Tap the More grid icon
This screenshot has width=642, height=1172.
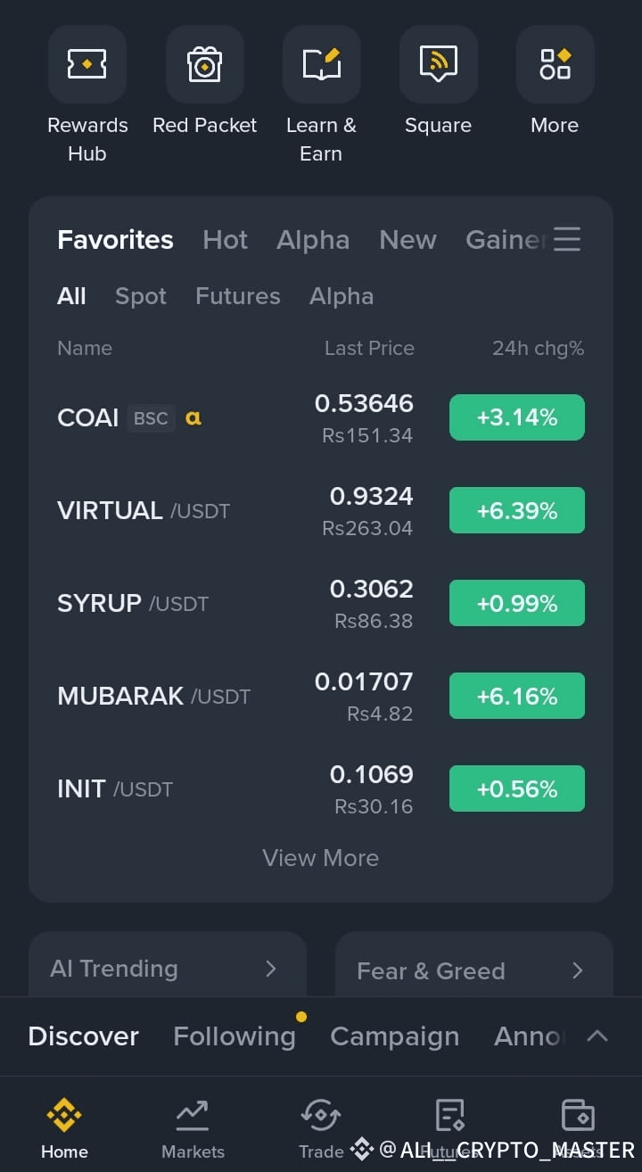pos(555,64)
